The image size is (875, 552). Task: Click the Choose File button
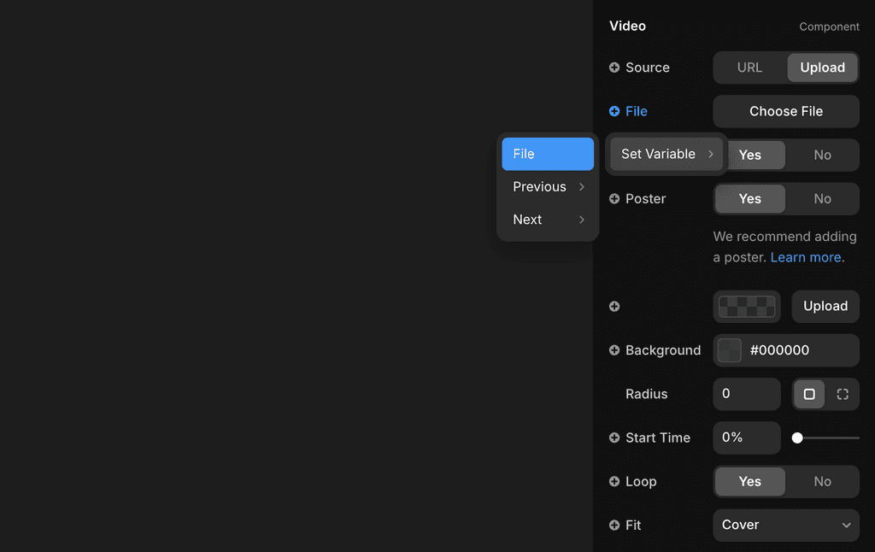[785, 111]
